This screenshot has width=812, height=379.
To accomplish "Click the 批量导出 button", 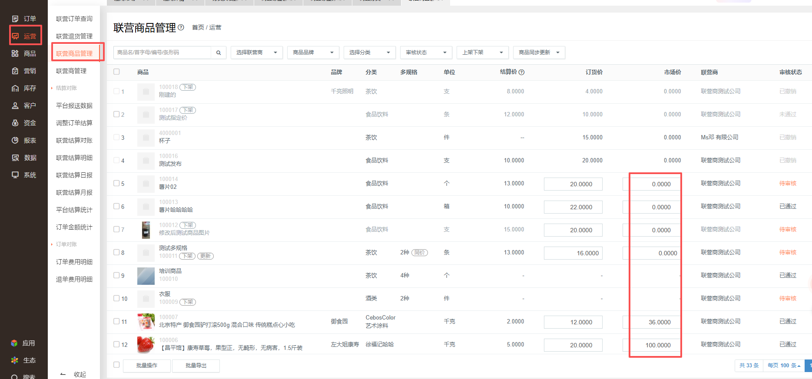I will 196,366.
